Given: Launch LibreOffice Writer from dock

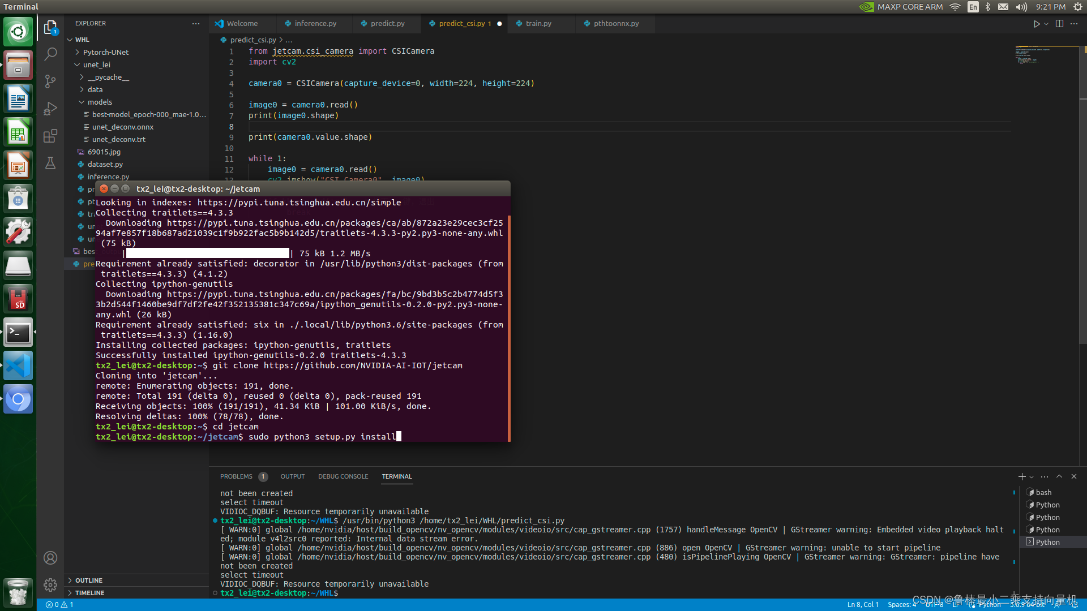Looking at the screenshot, I should click(x=18, y=98).
